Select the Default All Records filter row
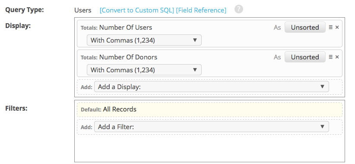 point(209,110)
